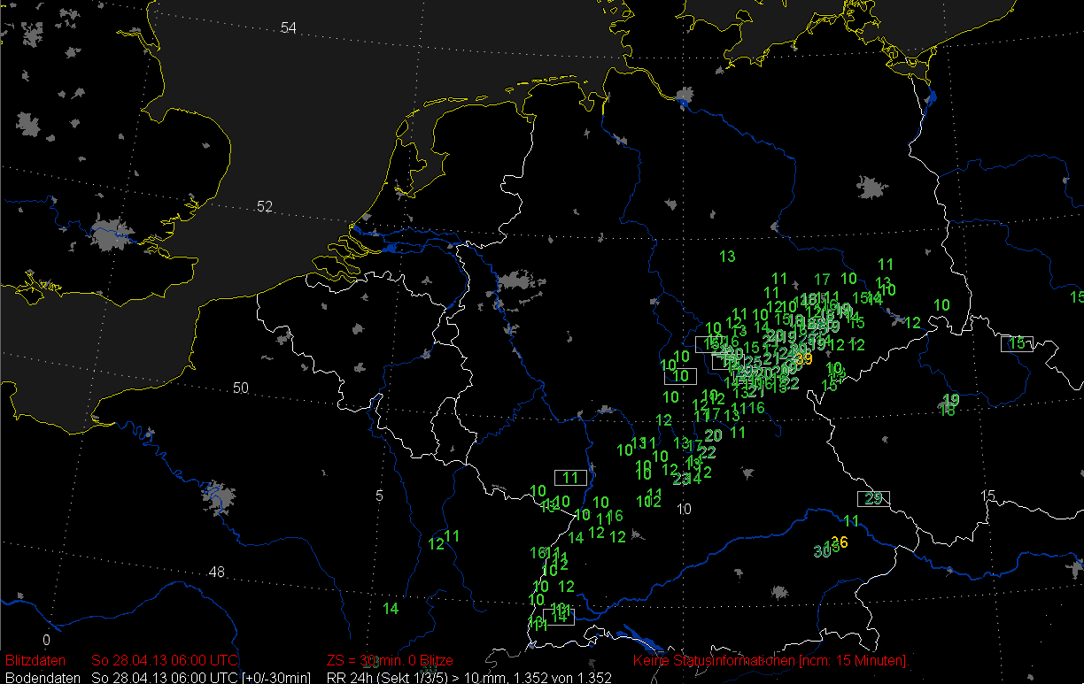Viewport: 1084px width, 684px height.
Task: Click the RR 24h (Sekt 1/3/5) status entry
Action: pos(469,678)
